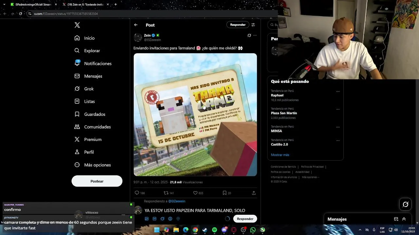This screenshot has height=235, width=419.
Task: Switch to Zein en X tab
Action: click(86, 5)
